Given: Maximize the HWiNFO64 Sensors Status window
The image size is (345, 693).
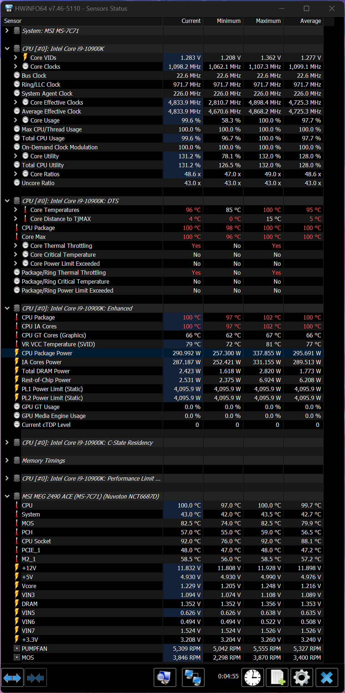Looking at the screenshot, I should (x=307, y=9).
